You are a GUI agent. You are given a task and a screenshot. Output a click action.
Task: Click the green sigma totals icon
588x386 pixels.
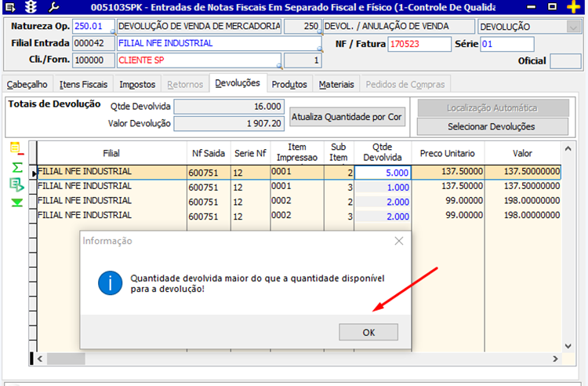click(17, 167)
